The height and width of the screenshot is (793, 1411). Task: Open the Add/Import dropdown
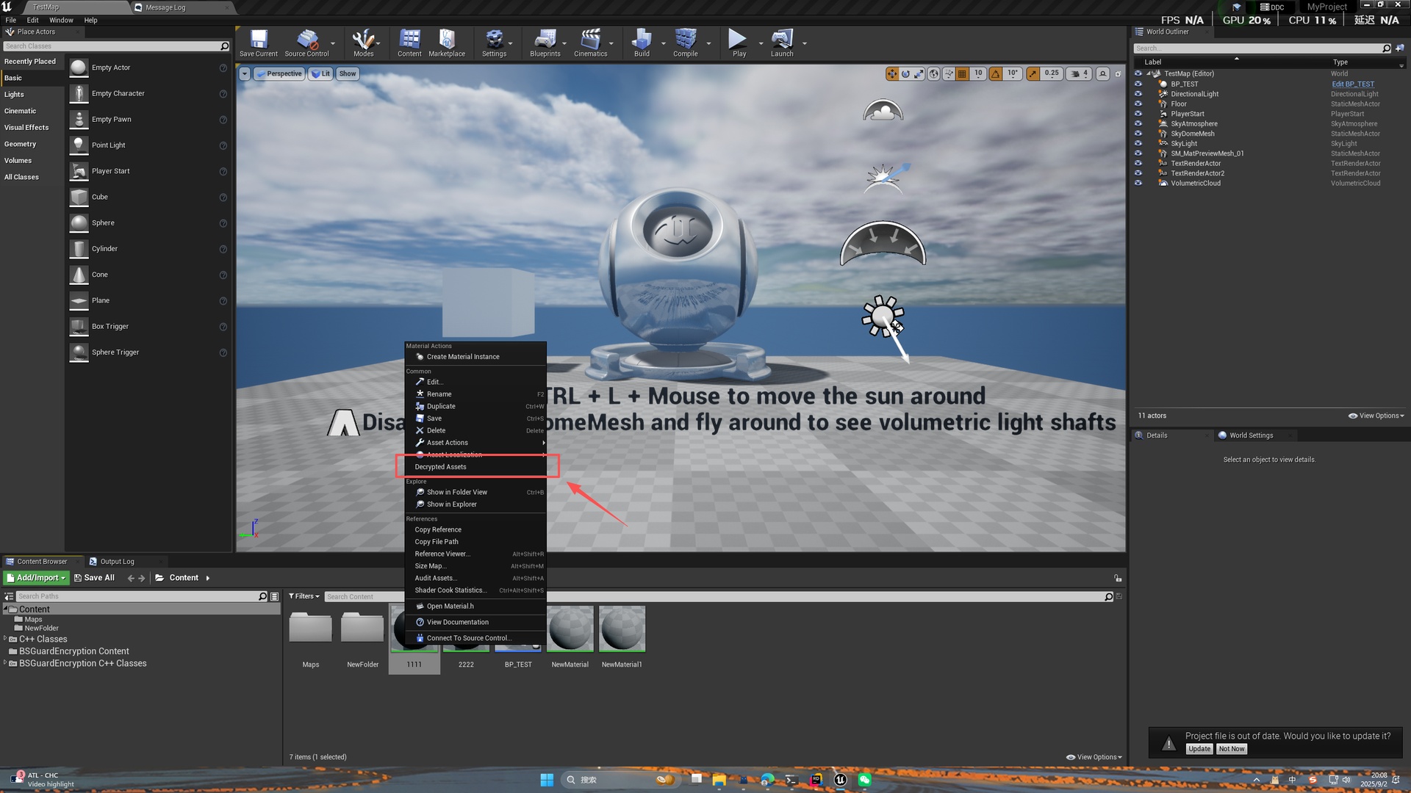coord(36,578)
